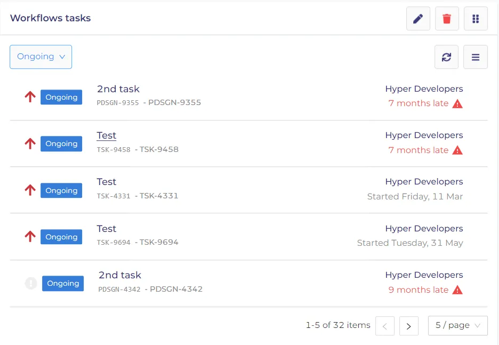The height and width of the screenshot is (345, 499).
Task: Click Hyper Developers on PDSGN-9355 row
Action: (x=424, y=89)
